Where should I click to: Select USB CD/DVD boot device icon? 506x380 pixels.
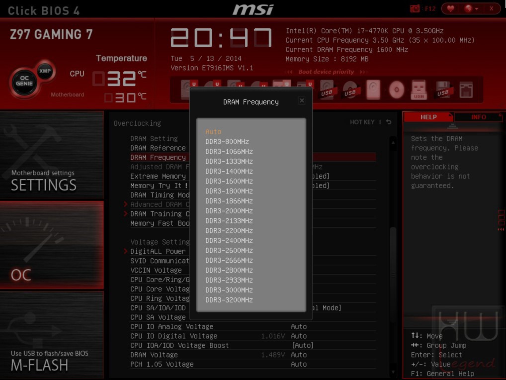click(x=350, y=90)
